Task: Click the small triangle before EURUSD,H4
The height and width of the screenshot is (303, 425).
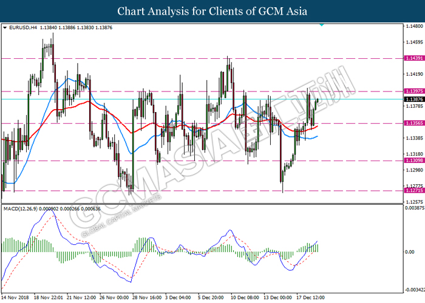Action: 5,28
